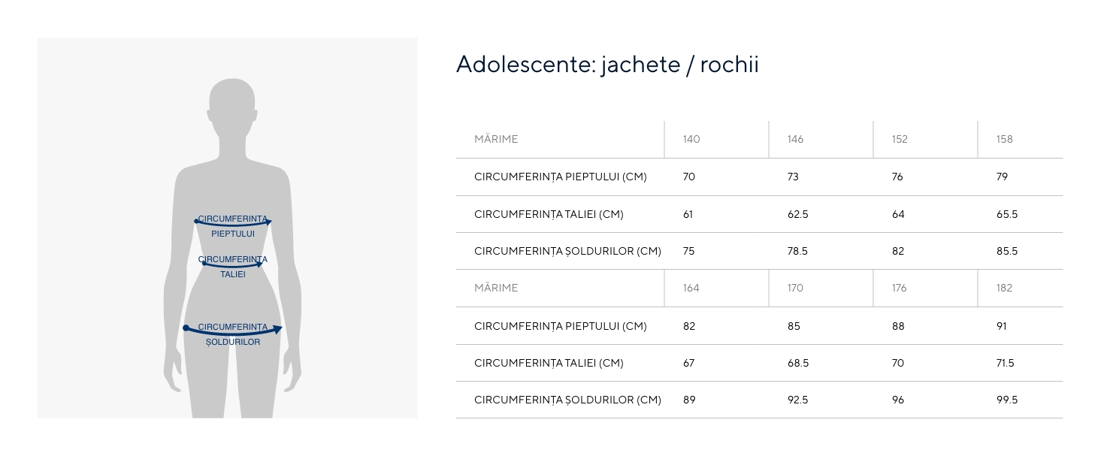
Task: Click the hip value 85.5 cell
Action: (x=1007, y=251)
